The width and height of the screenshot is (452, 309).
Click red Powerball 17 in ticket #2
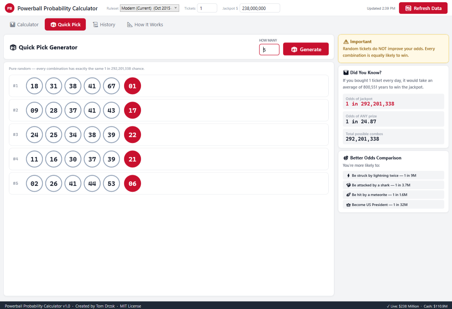pos(133,111)
